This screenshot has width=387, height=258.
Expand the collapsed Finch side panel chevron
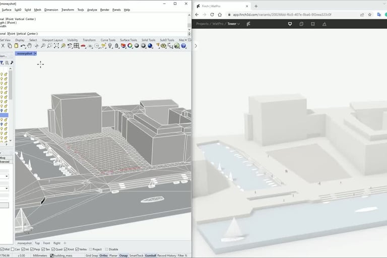pos(196,46)
